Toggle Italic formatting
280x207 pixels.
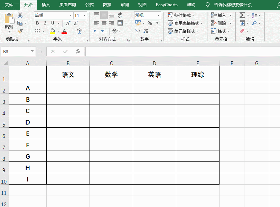click(45, 23)
